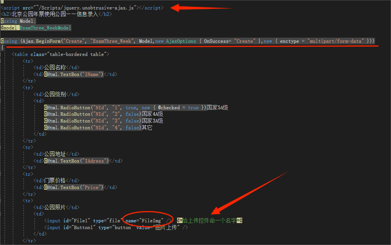391x245 pixels.
Task: Click the 其它 label text
Action: pyautogui.click(x=147, y=127)
